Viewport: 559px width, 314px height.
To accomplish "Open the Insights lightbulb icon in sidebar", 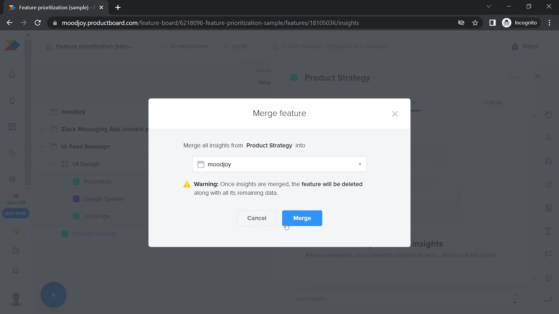I will pos(12,101).
